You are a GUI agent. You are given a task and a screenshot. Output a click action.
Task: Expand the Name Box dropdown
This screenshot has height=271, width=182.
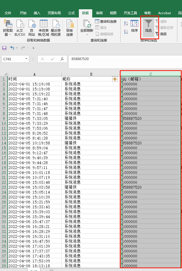(26, 59)
